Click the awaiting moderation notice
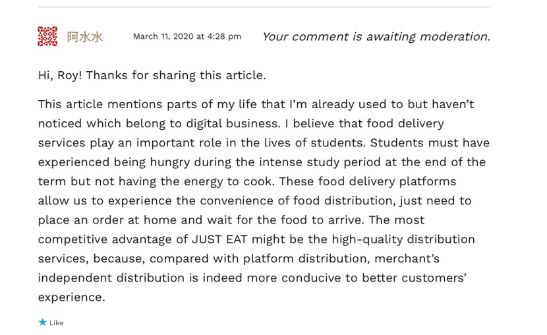This screenshot has height=335, width=547. click(x=376, y=37)
